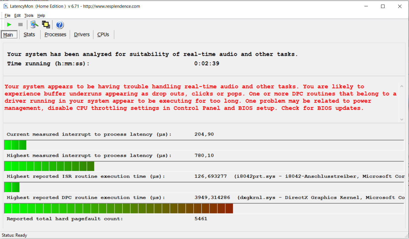
Task: Open help via the blue question mark icon
Action: (60, 25)
